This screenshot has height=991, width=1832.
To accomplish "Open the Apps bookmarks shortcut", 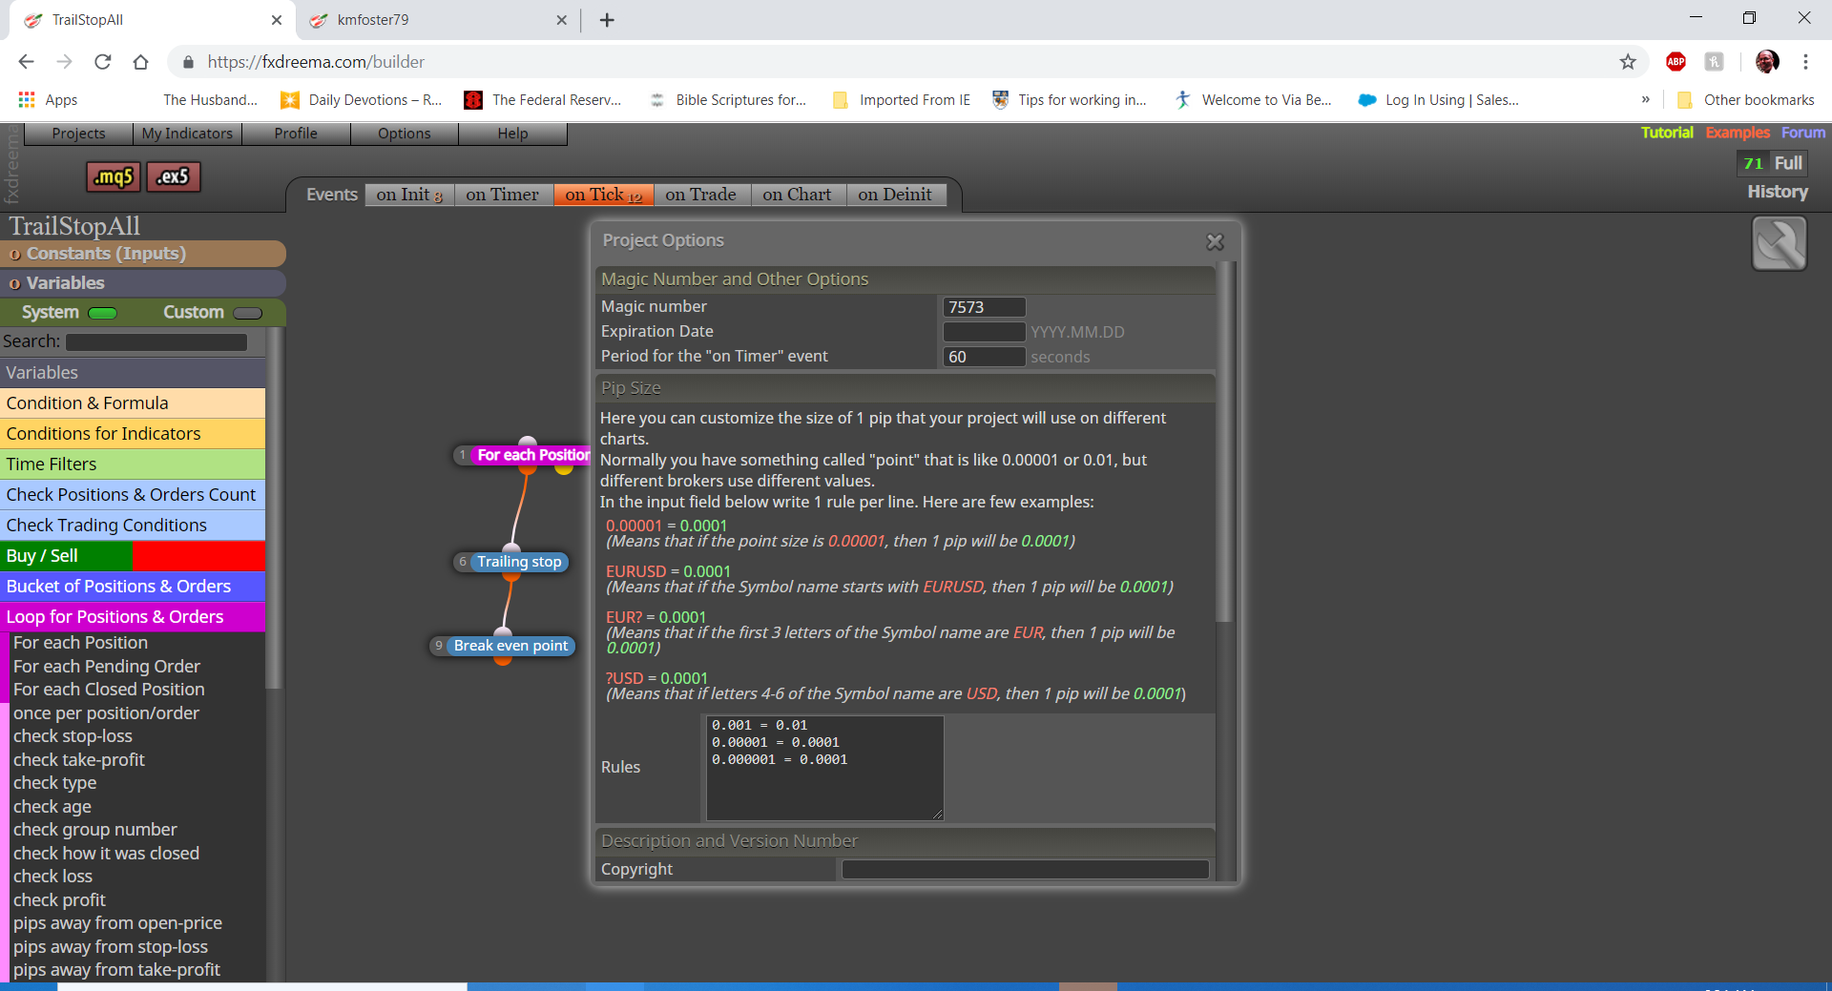I will (48, 100).
